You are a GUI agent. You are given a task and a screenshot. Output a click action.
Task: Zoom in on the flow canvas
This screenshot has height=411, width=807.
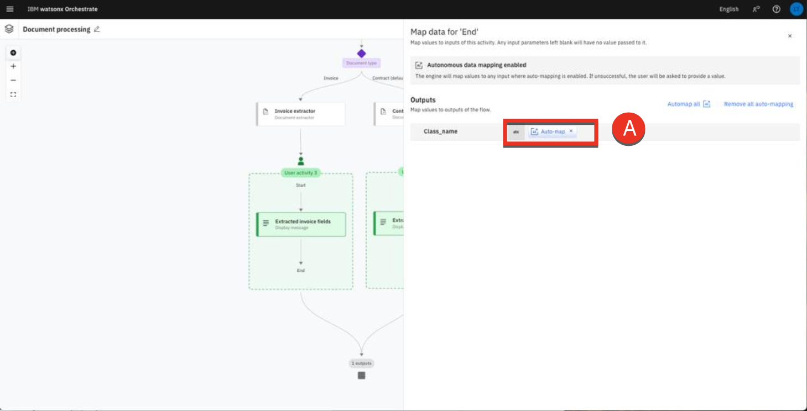[13, 66]
